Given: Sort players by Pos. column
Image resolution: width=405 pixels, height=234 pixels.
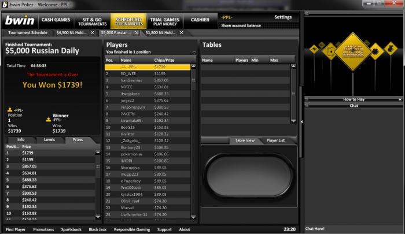Looking at the screenshot, I should coord(112,60).
